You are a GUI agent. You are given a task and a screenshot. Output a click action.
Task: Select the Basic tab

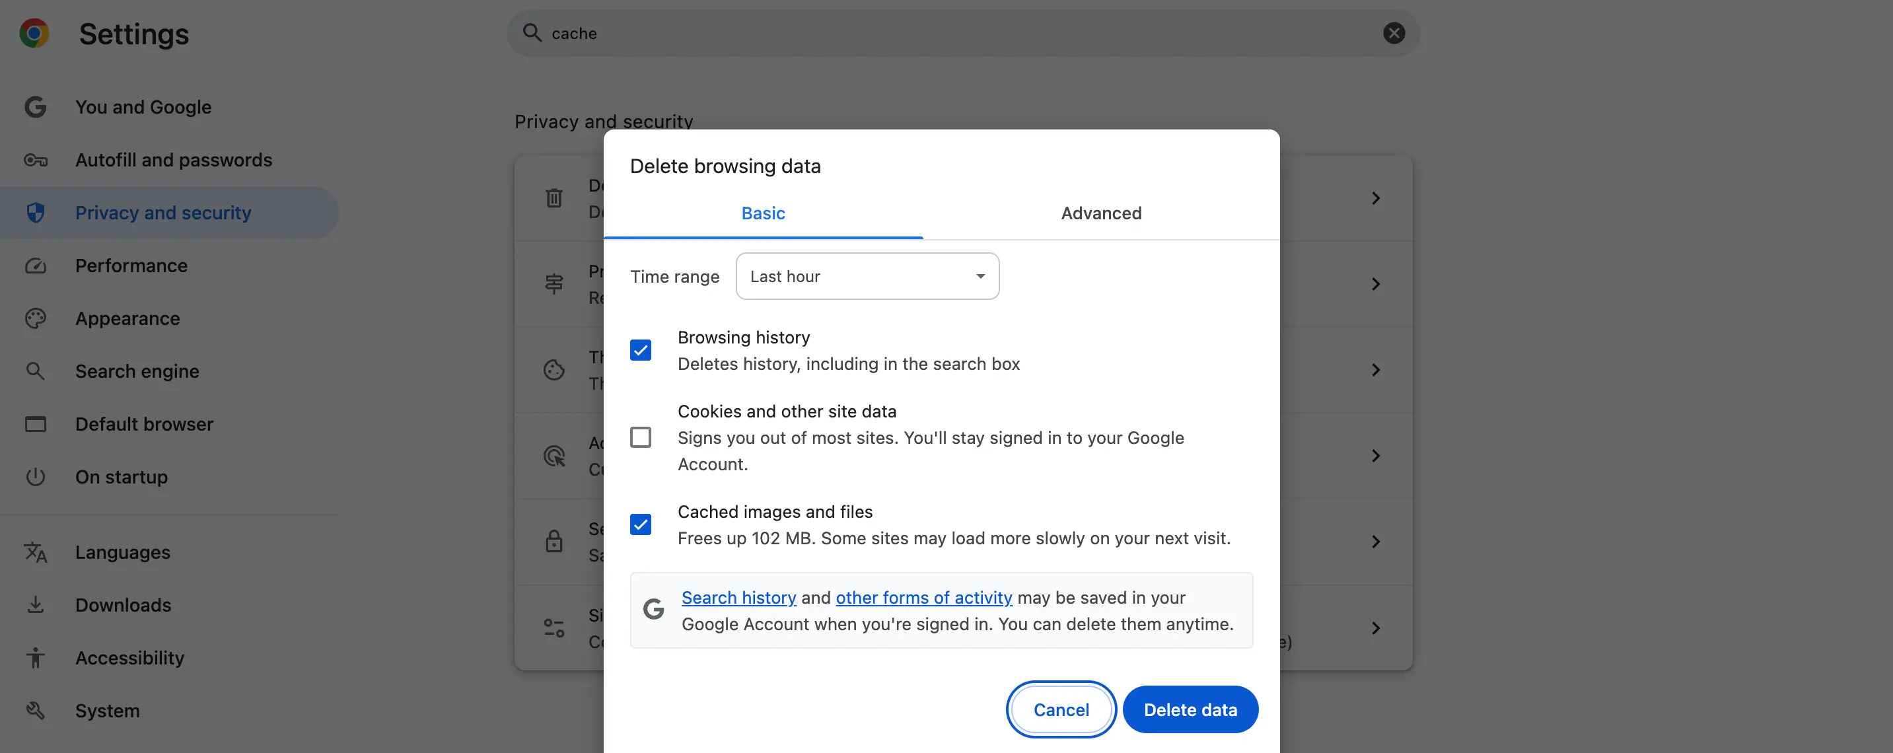click(x=763, y=213)
